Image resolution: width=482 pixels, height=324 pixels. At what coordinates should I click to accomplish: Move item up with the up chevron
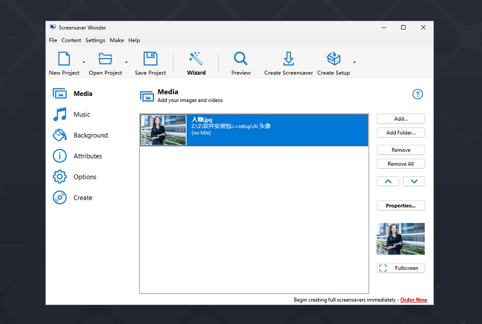[x=388, y=181]
